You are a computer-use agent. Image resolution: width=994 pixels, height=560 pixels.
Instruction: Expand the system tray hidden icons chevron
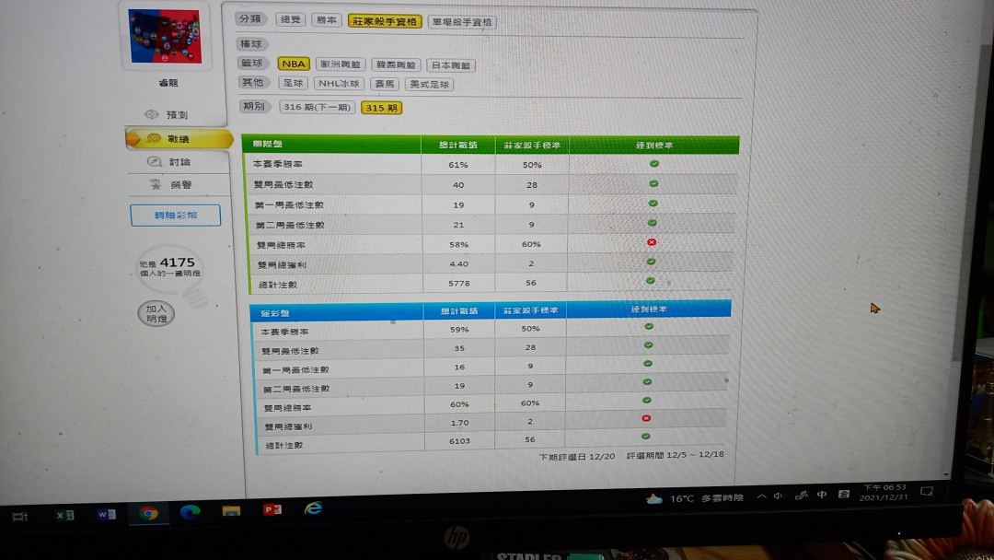(761, 496)
